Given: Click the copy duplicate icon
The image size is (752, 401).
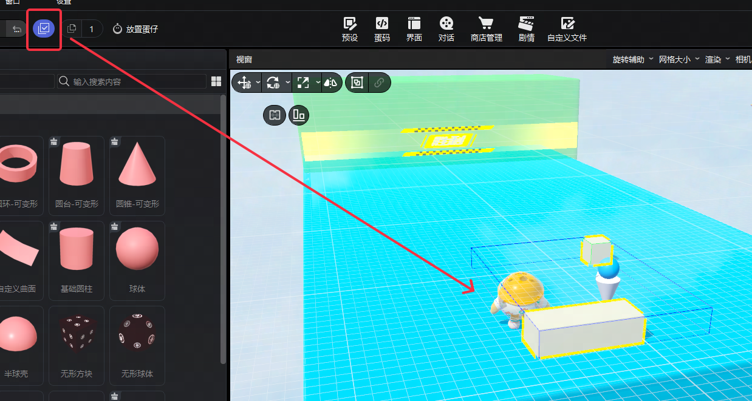Looking at the screenshot, I should pyautogui.click(x=72, y=29).
